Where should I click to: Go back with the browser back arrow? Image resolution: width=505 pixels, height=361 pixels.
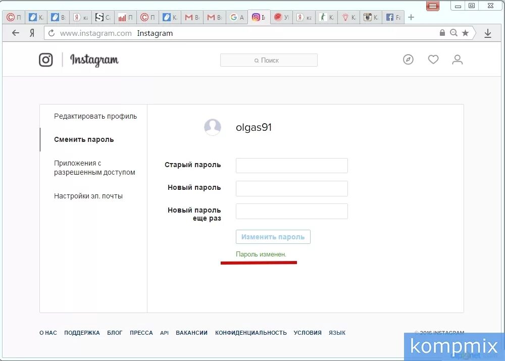[x=16, y=33]
